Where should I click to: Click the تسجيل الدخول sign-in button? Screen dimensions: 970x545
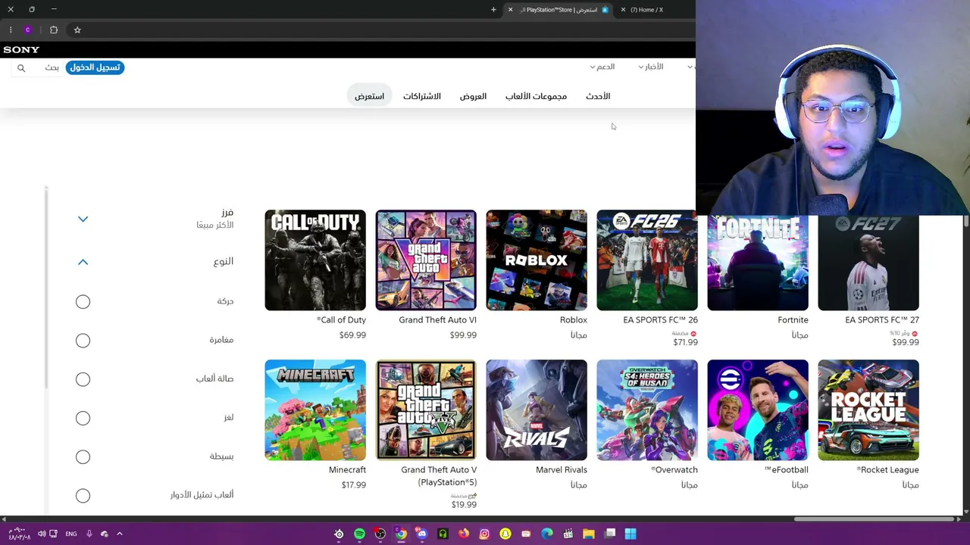95,67
